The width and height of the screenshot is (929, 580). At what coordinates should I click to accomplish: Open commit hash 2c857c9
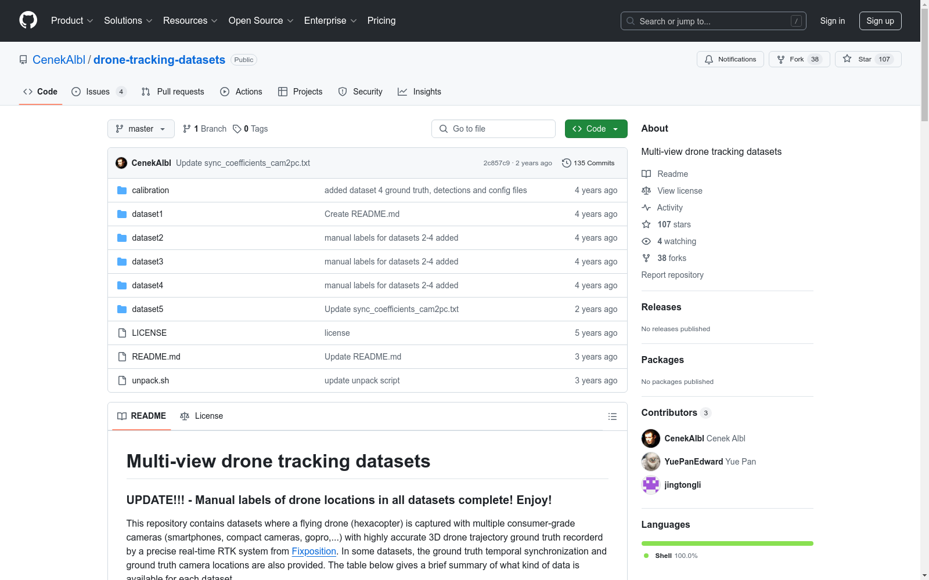coord(496,163)
